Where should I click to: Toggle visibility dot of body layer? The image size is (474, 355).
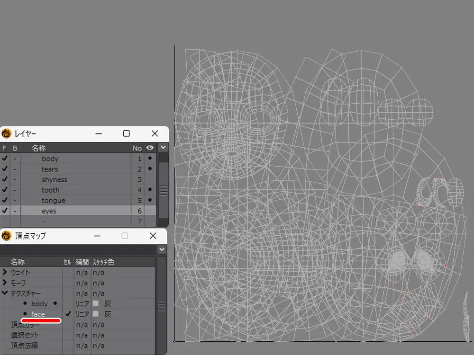click(x=150, y=159)
